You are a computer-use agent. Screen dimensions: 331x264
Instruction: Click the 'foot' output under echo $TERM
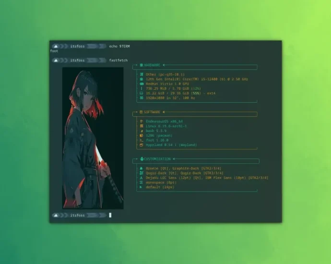(54, 51)
